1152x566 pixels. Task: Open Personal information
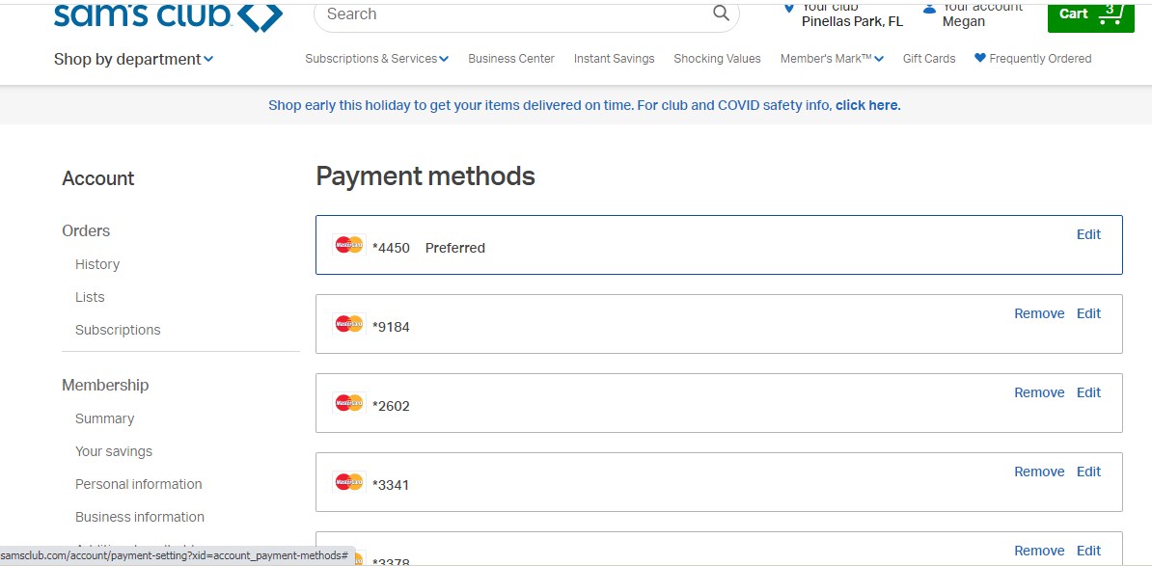(x=138, y=484)
